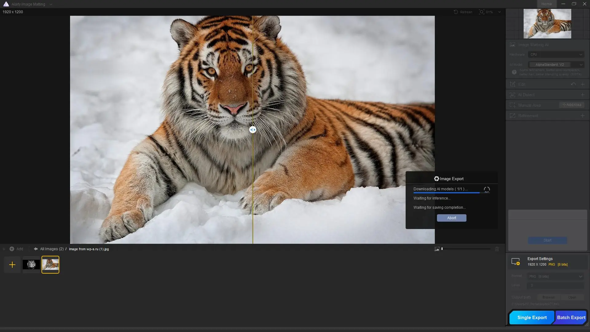Switch to the Home tab
The width and height of the screenshot is (590, 332).
(546, 4)
